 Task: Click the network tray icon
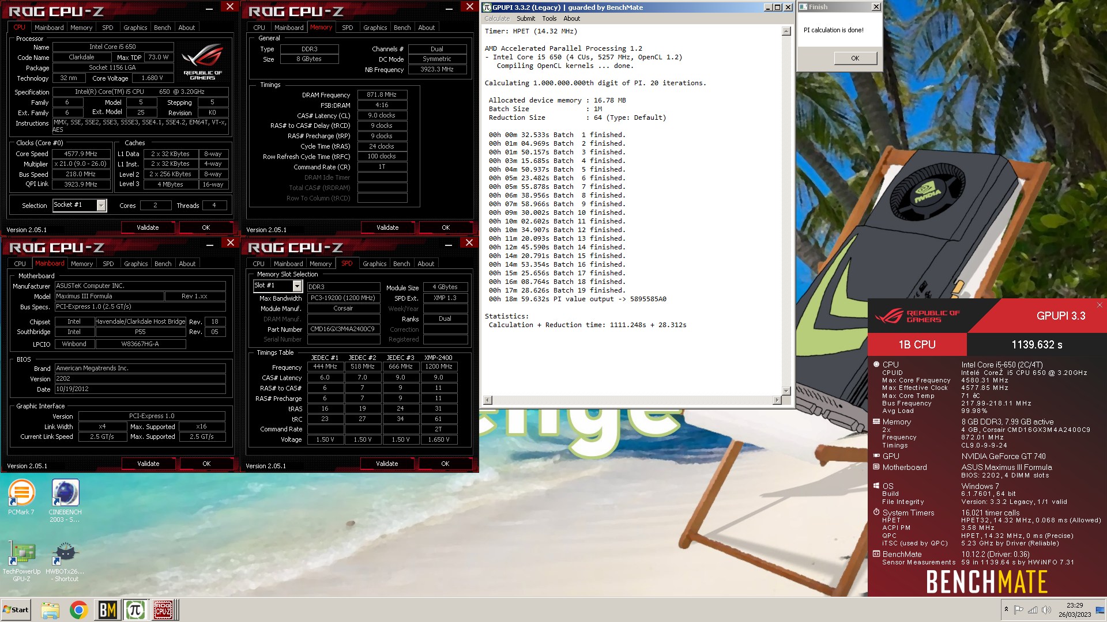point(1032,610)
